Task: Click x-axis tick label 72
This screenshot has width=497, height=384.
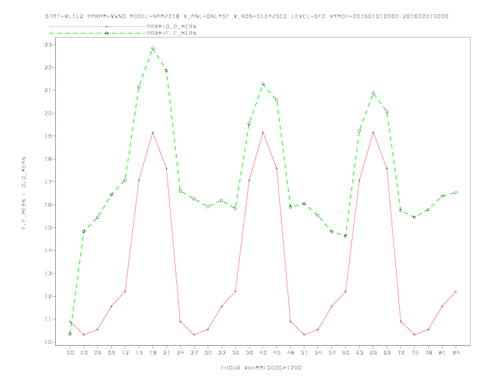Action: (400, 353)
